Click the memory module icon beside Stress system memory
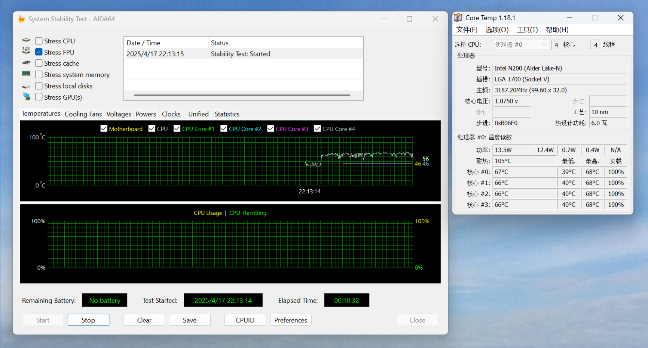Viewport: 648px width, 348px height. coord(26,74)
